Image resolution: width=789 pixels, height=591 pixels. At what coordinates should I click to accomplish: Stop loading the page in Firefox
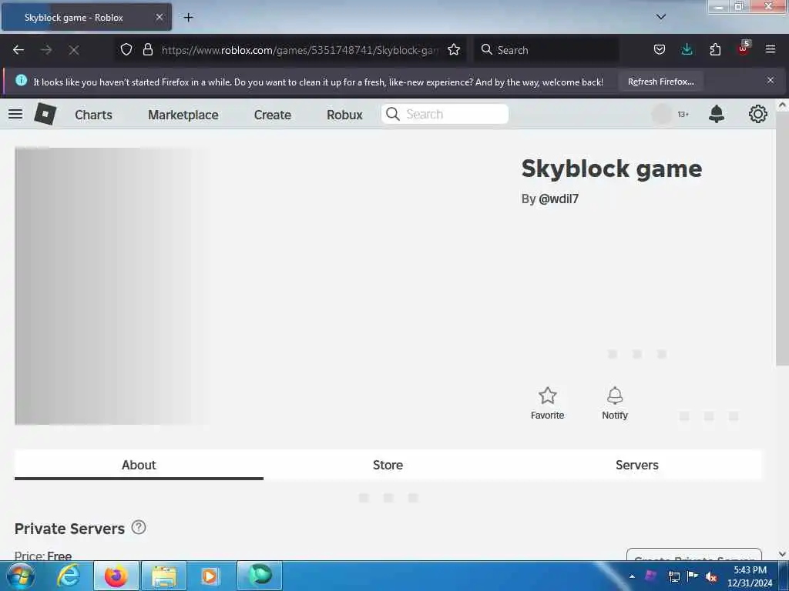coord(74,50)
